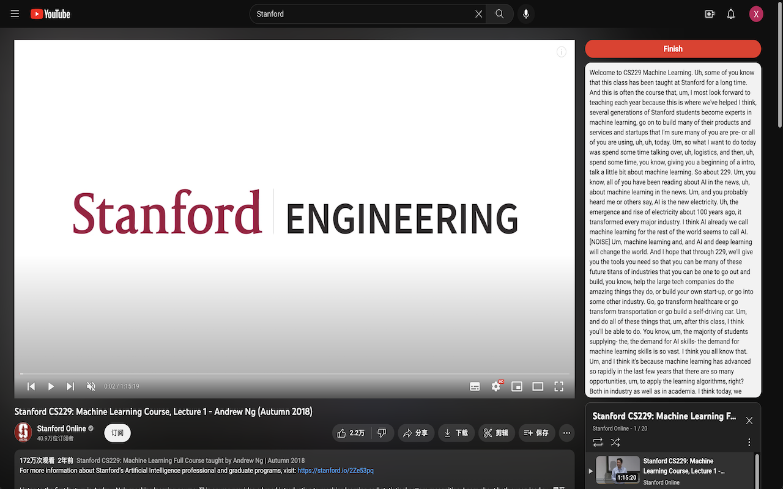The width and height of the screenshot is (783, 489).
Task: Go to the previous video
Action: tap(31, 386)
